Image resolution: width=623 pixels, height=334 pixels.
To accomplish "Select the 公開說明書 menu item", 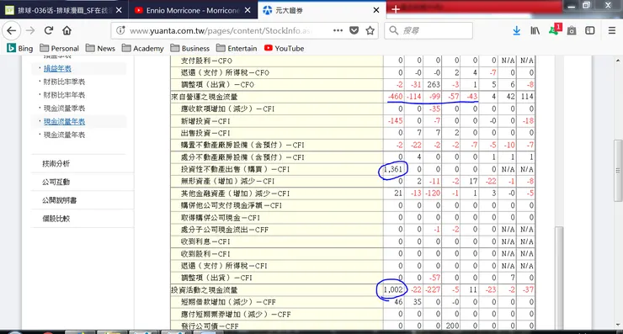I will coord(60,200).
